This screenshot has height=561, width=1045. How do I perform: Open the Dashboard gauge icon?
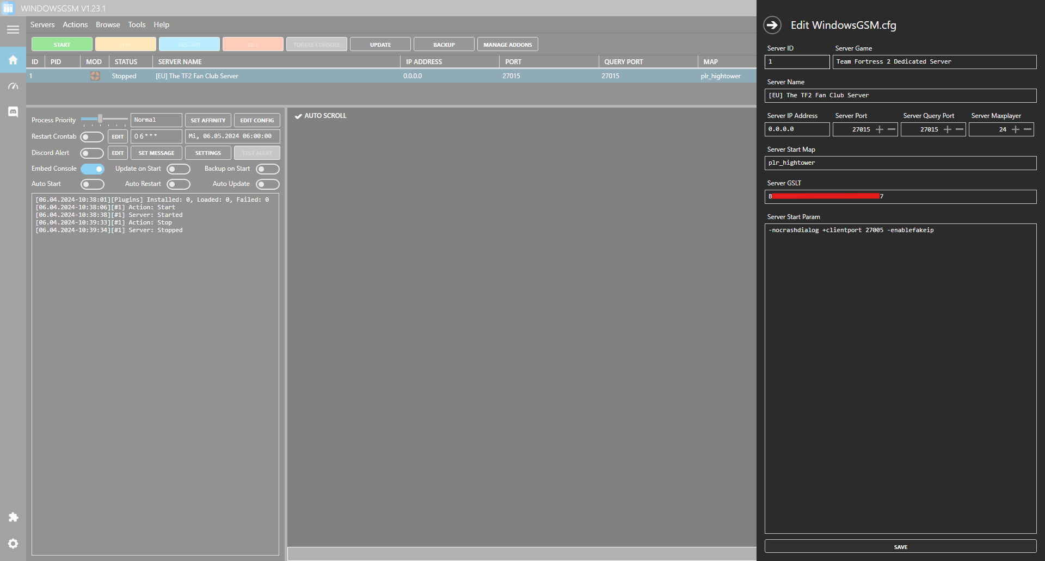pyautogui.click(x=13, y=86)
